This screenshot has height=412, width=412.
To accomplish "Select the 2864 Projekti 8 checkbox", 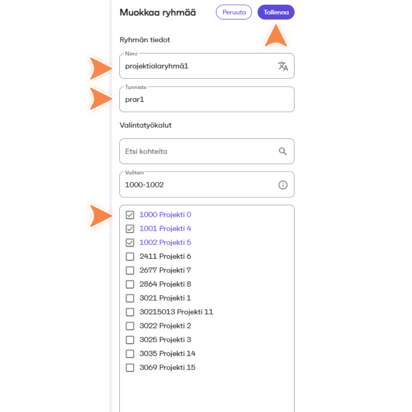I will (130, 284).
